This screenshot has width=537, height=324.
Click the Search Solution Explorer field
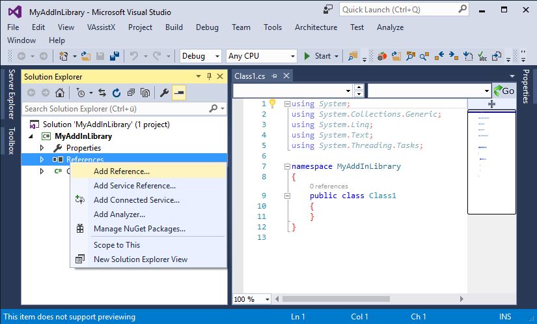[116, 108]
